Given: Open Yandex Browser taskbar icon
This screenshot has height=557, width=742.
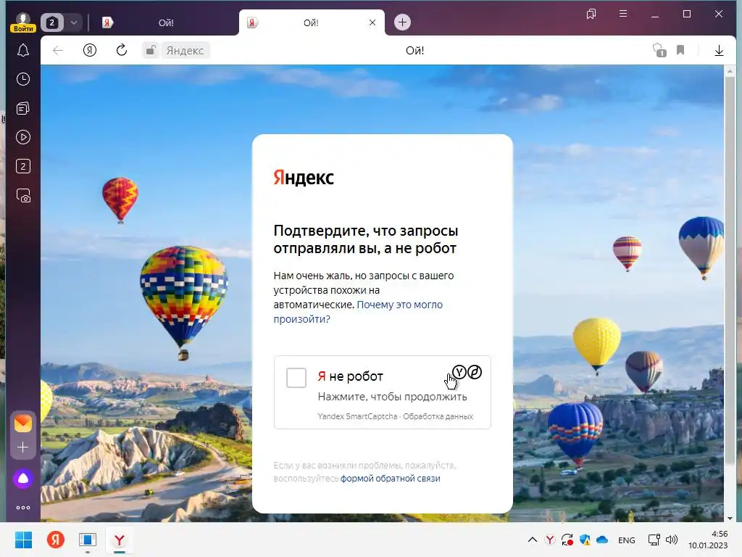Looking at the screenshot, I should tap(120, 540).
